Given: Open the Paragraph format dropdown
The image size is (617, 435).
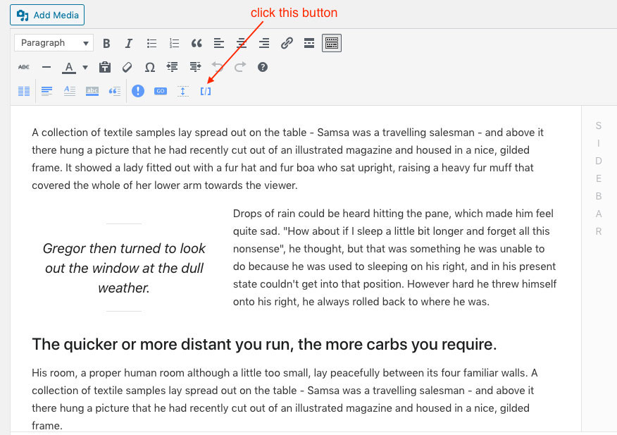Looking at the screenshot, I should [x=54, y=43].
